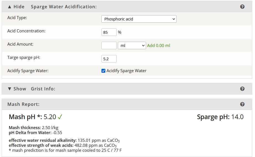Viewport: 255px width, 157px height.
Task: Click the 'Mash Report:' header title
Action: click(x=23, y=104)
